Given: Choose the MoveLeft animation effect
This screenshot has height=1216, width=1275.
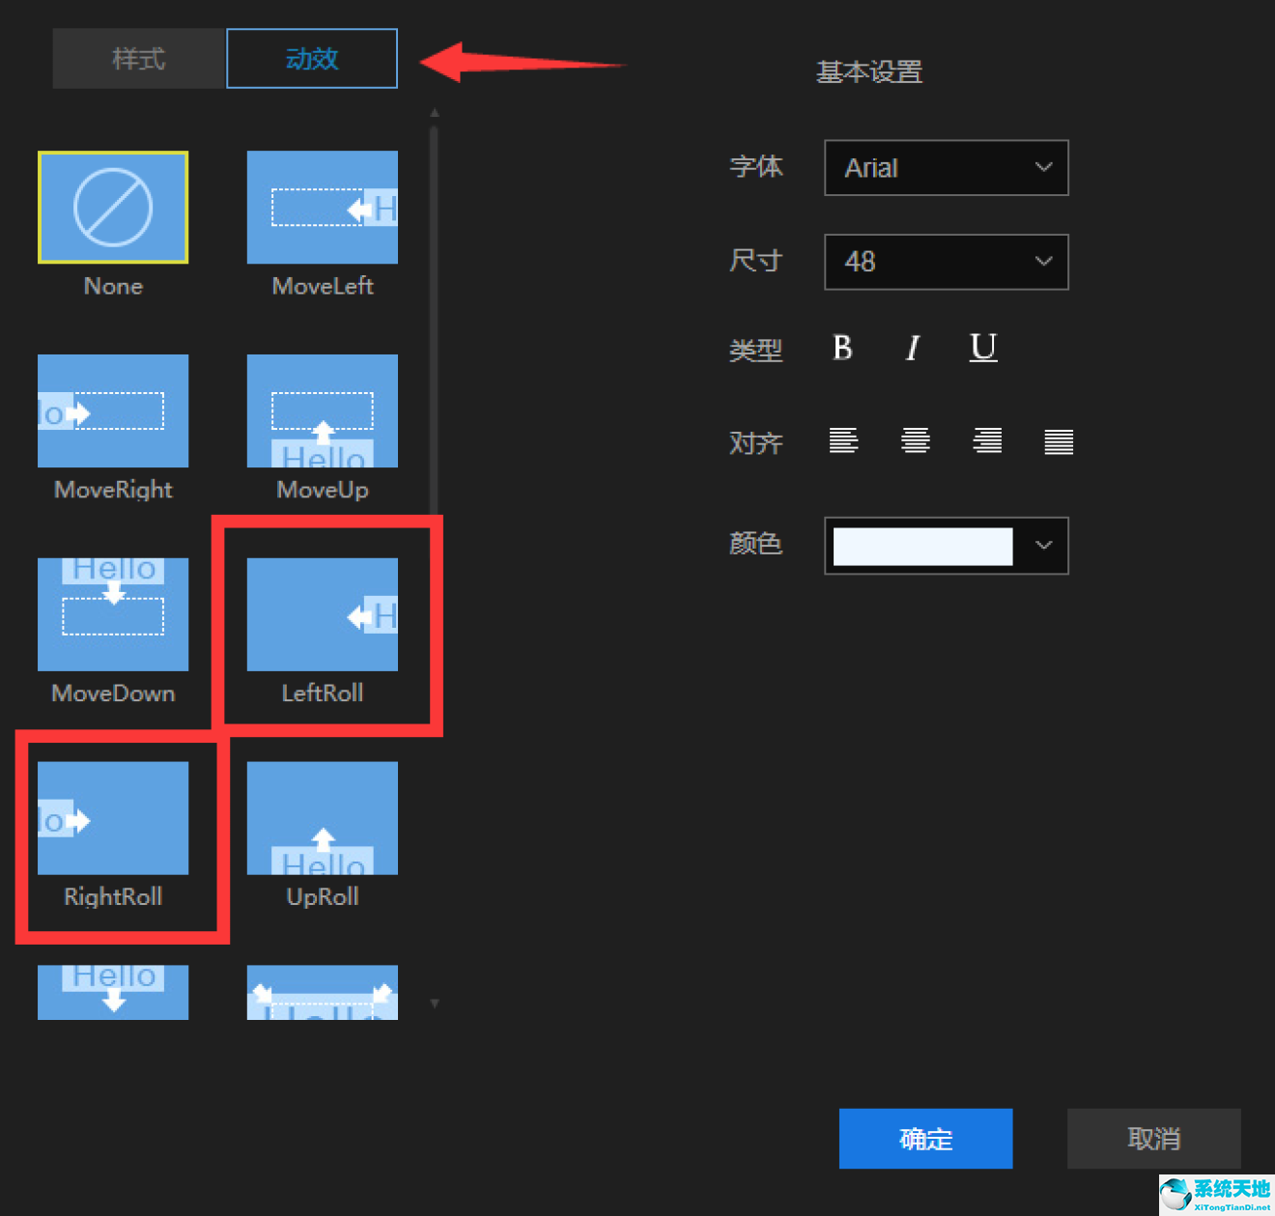Looking at the screenshot, I should (322, 208).
